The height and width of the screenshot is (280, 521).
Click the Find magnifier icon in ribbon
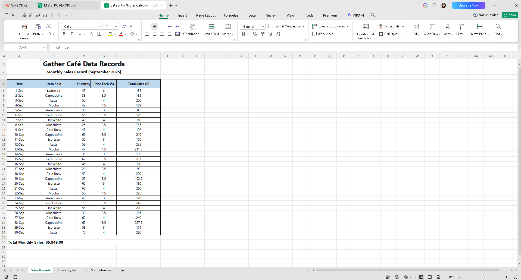498,27
